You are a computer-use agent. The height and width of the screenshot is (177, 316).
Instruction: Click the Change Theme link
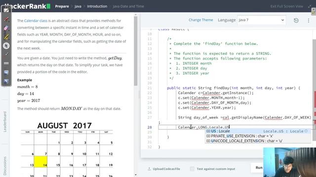(x=201, y=20)
